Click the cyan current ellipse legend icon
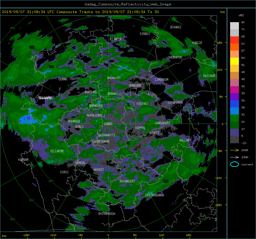Viewport: 256px width, 239px height. pyautogui.click(x=234, y=164)
